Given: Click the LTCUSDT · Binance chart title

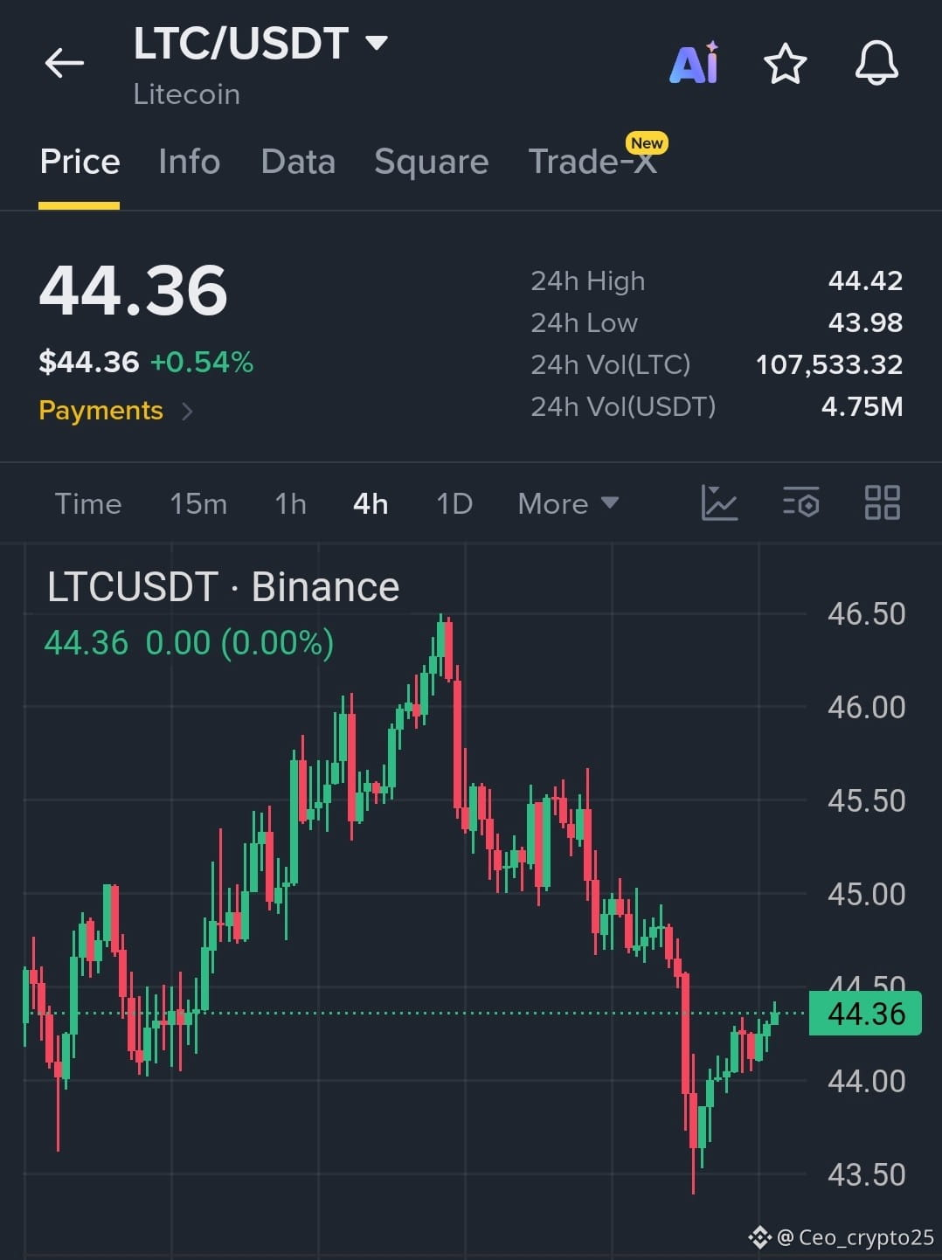Looking at the screenshot, I should pyautogui.click(x=223, y=587).
